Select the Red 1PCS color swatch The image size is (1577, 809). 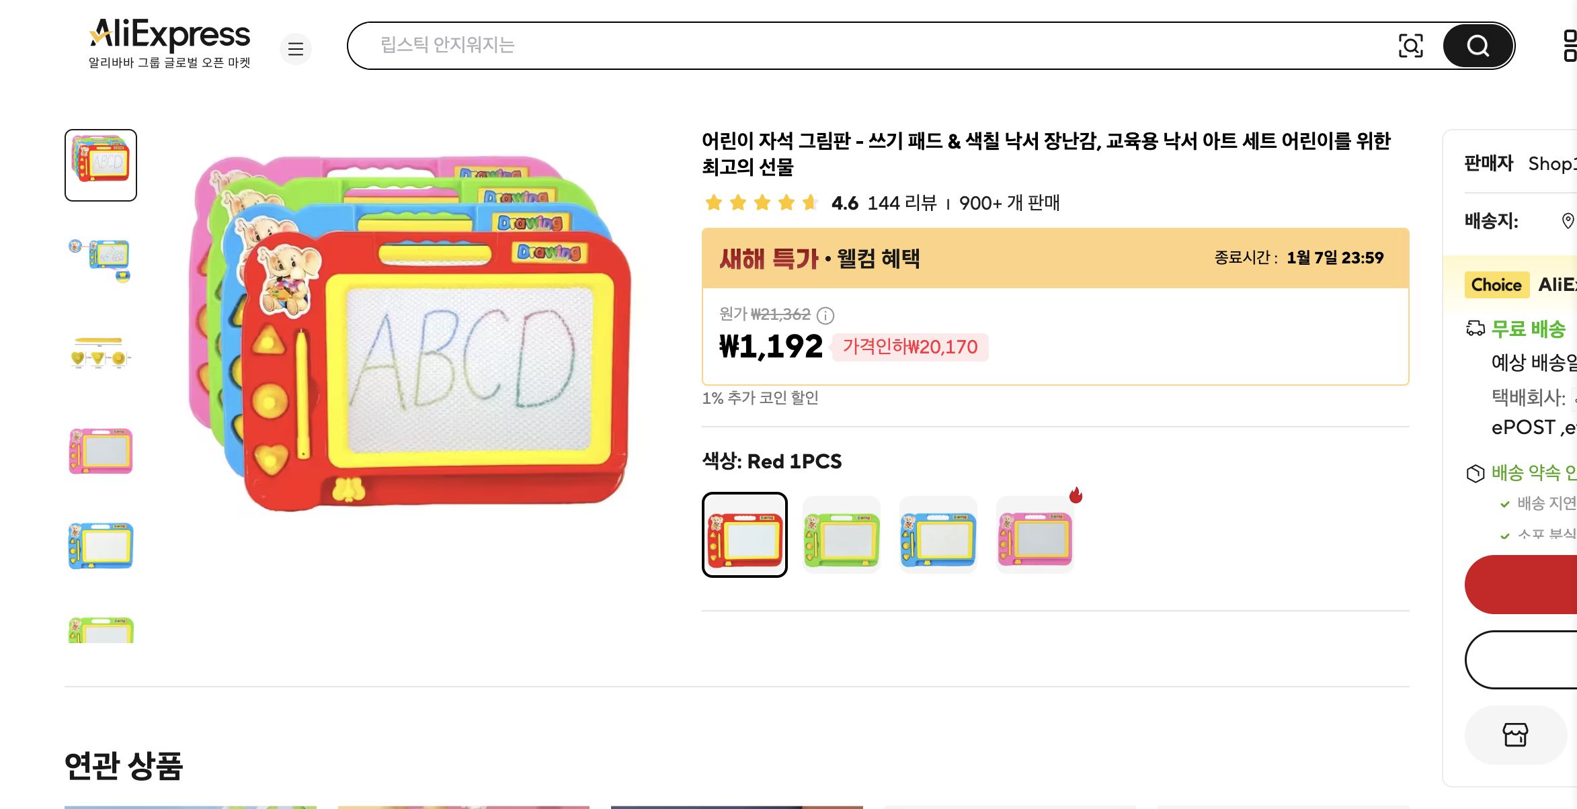click(x=744, y=534)
